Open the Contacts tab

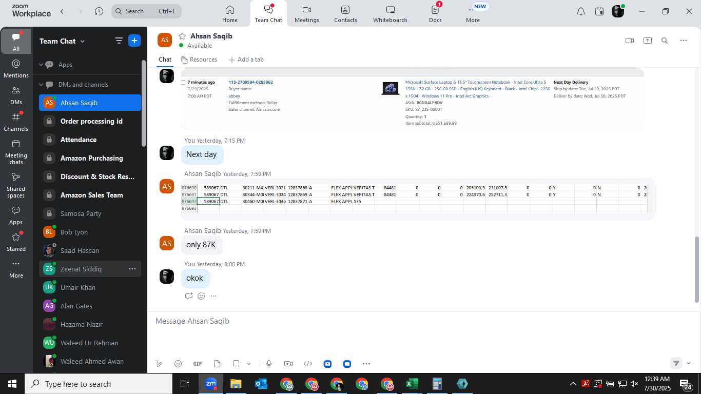tap(345, 14)
